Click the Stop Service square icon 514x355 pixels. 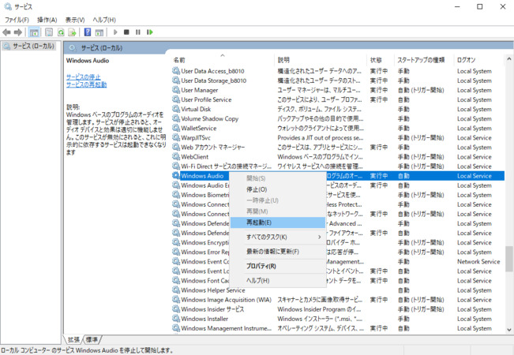126,32
